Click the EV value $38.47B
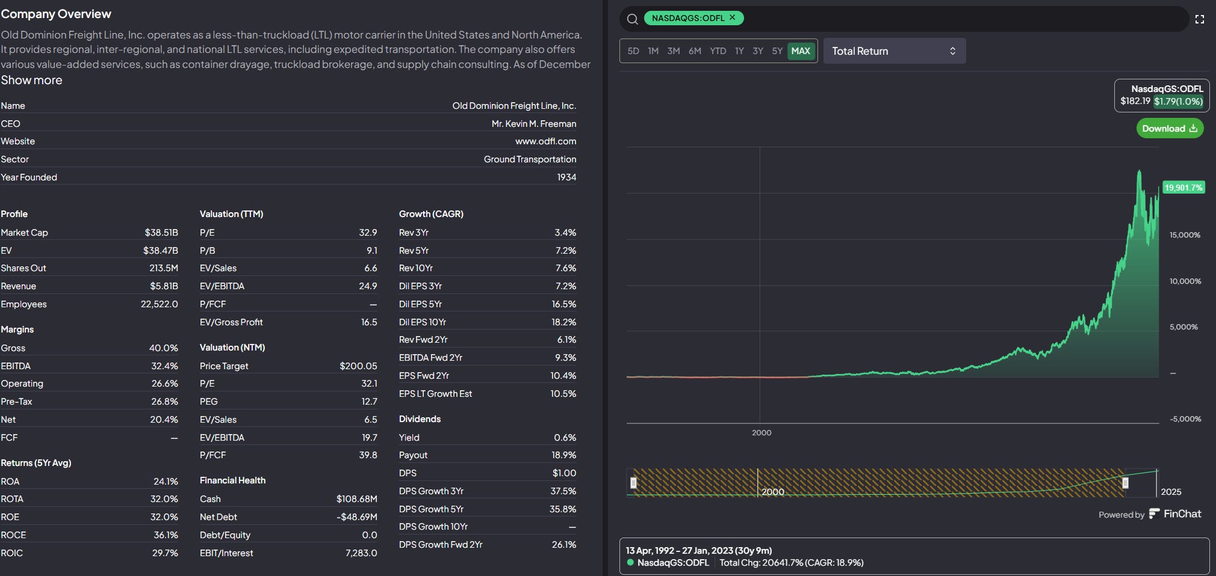 click(161, 251)
